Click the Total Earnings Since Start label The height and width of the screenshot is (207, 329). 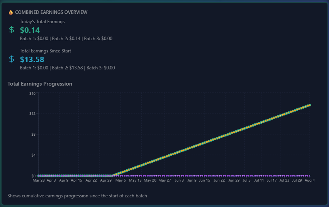point(45,51)
